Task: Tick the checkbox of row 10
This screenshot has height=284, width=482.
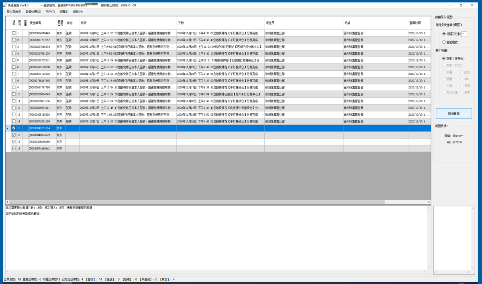Action: [x=14, y=94]
